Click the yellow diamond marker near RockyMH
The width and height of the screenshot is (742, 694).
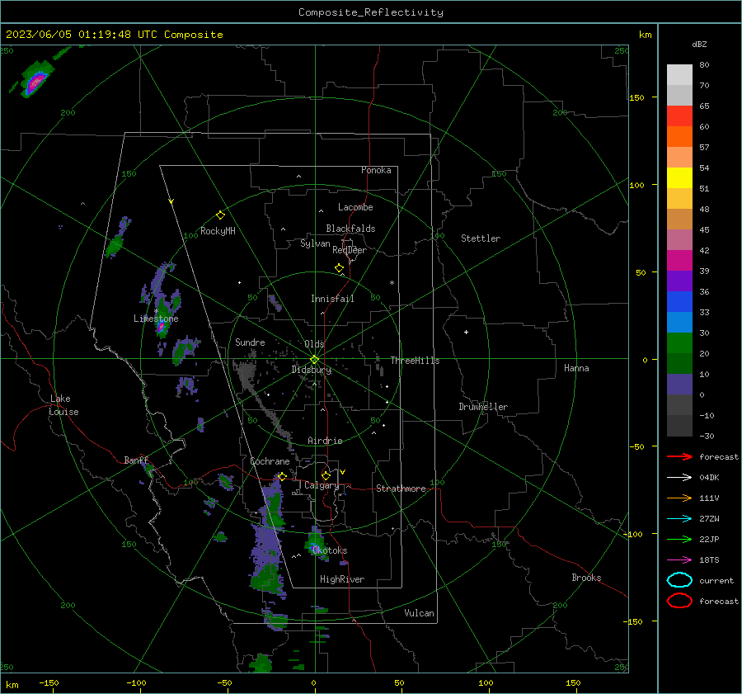[x=220, y=215]
